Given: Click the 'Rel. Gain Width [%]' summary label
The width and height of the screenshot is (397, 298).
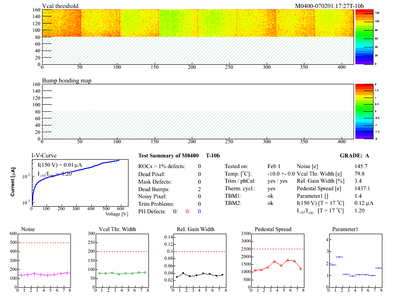Looking at the screenshot, I should pos(320,181).
